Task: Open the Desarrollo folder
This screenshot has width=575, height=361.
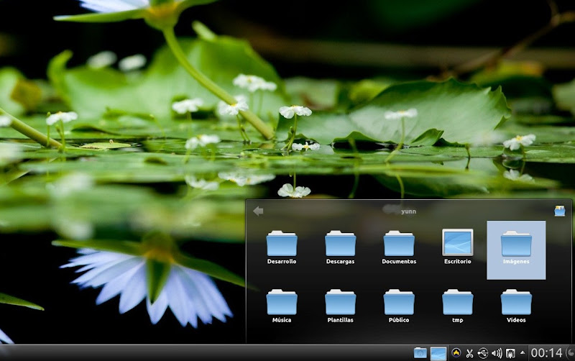Action: (281, 245)
